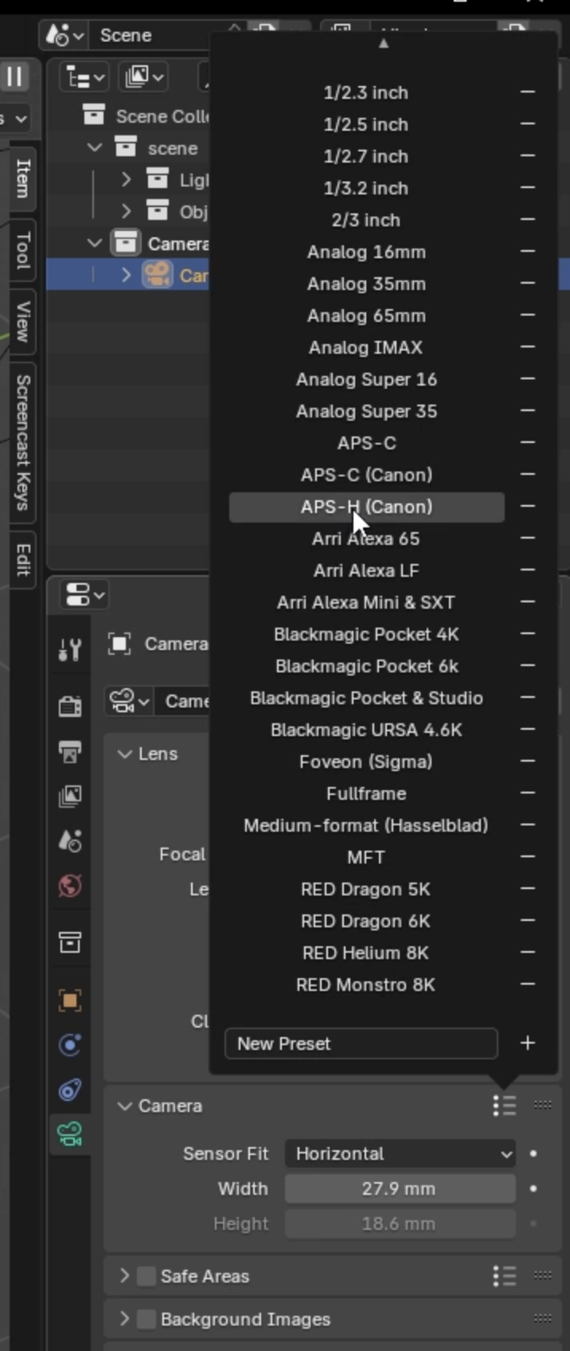
Task: Remove the Analog 16mm preset
Action: [527, 252]
